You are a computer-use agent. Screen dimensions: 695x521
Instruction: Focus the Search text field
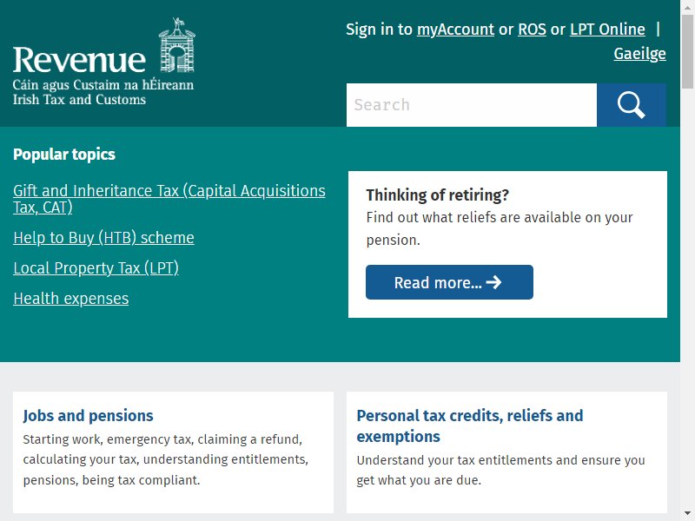coord(472,105)
